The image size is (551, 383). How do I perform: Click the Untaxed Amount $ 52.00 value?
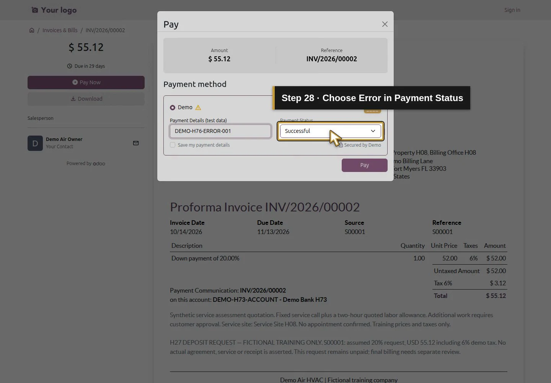coord(496,271)
